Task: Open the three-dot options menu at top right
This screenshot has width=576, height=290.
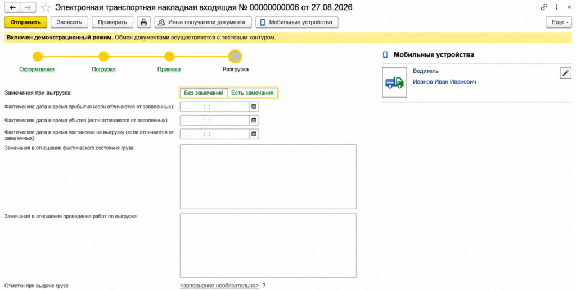Action: coord(556,7)
